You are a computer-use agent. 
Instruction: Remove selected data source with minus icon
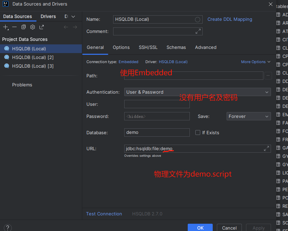click(x=14, y=27)
